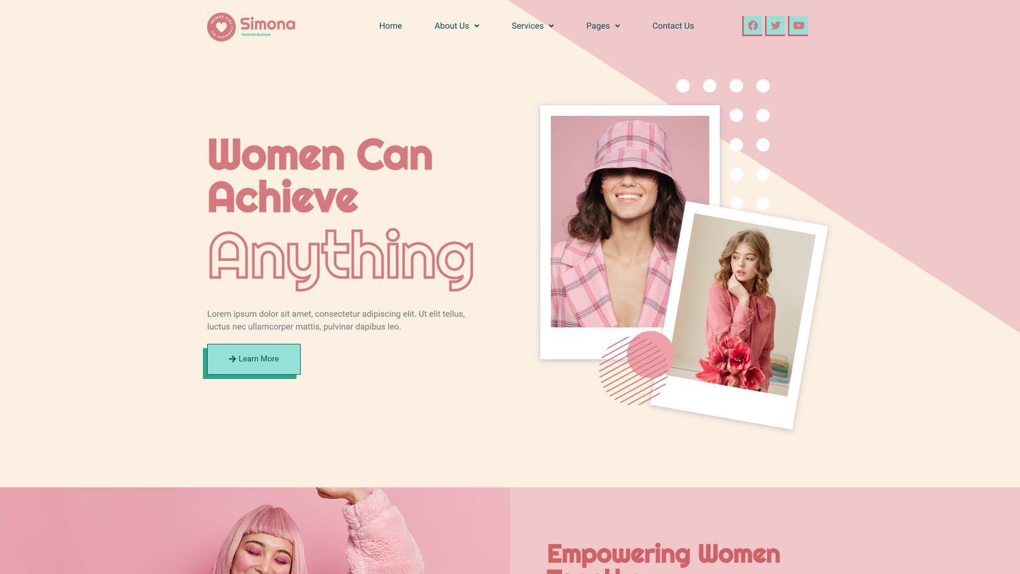1020x574 pixels.
Task: Open the photo of woman in pink hat
Action: (630, 221)
